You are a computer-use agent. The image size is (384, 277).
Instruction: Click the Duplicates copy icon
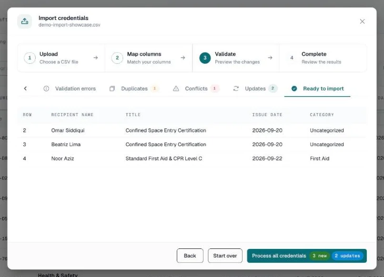pos(112,89)
